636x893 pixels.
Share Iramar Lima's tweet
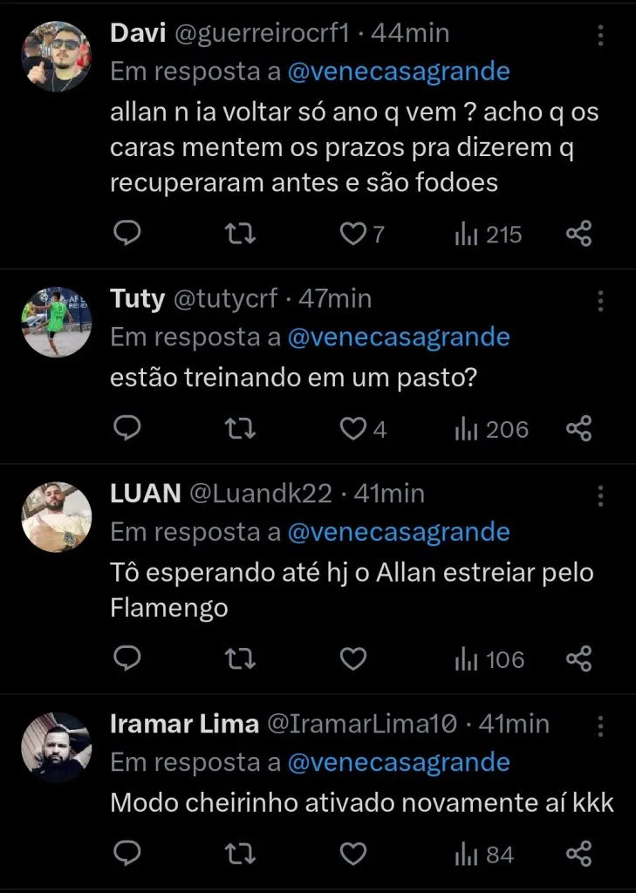(579, 854)
